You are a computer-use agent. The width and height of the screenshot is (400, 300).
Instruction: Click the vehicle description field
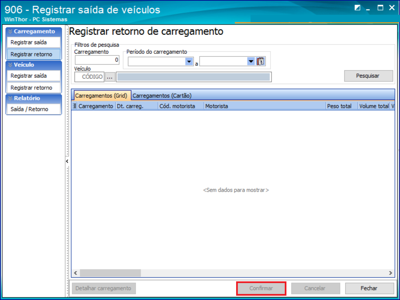click(x=194, y=77)
